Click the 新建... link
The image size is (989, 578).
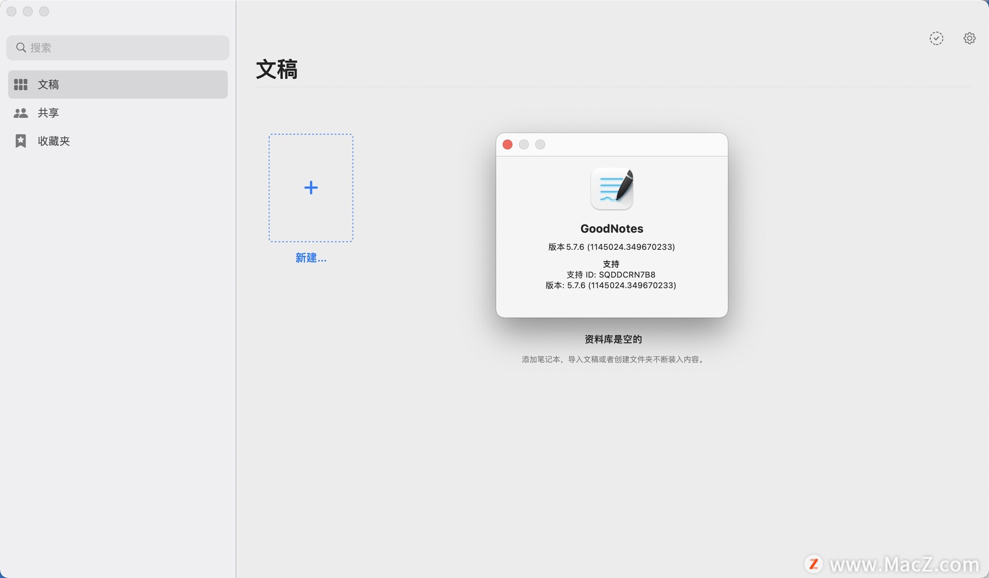coord(311,258)
